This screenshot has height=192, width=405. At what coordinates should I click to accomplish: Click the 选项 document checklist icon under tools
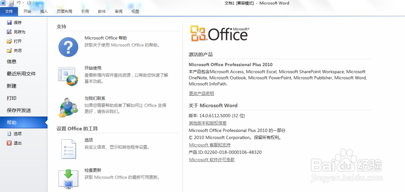coord(69,149)
